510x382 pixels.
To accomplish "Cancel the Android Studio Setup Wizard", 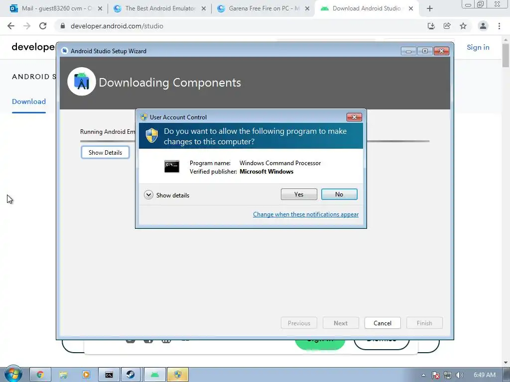I will [382, 323].
